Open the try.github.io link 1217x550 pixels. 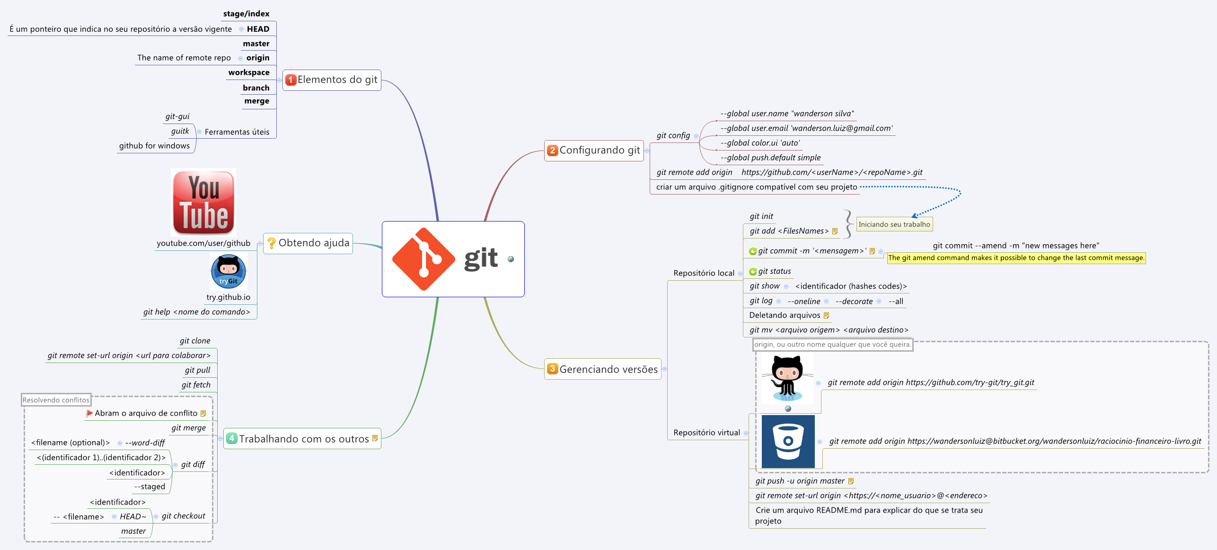tap(229, 297)
